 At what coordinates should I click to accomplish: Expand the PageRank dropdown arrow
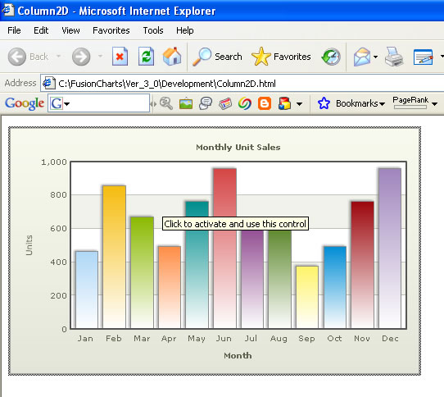point(435,104)
